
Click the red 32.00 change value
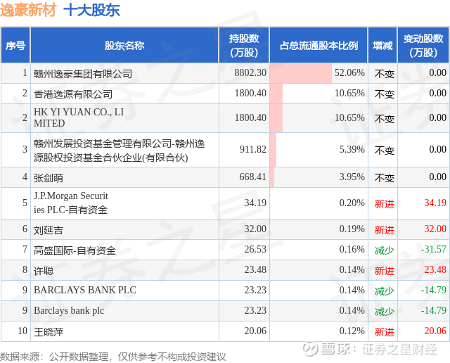[435, 229]
